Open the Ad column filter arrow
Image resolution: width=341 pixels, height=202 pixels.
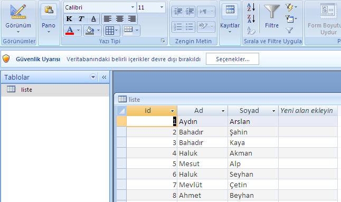tap(223, 111)
